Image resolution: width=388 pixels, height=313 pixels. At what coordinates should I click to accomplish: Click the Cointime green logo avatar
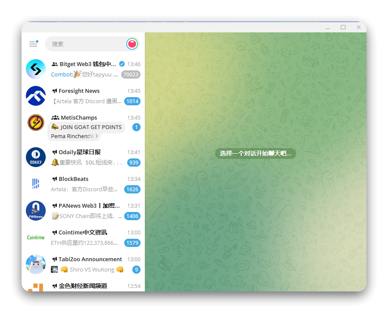tap(35, 237)
